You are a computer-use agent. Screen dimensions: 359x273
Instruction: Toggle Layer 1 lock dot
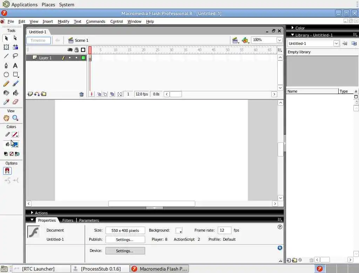click(76, 58)
